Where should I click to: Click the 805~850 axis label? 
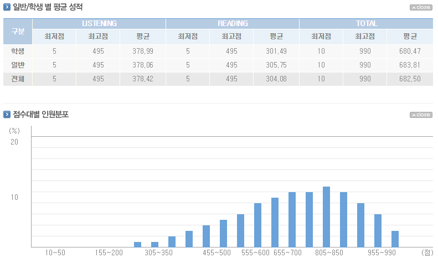coord(329,252)
